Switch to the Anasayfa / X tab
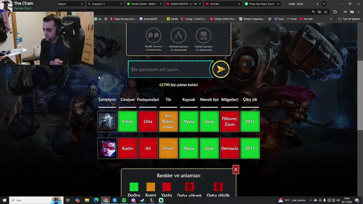Viewport: 363px width, 204px height. (x=105, y=4)
